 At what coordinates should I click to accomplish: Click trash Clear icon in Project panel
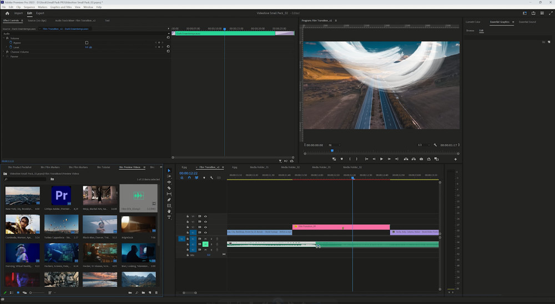pos(157,293)
